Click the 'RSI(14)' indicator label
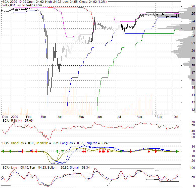The image size is (196, 188). tap(16, 121)
